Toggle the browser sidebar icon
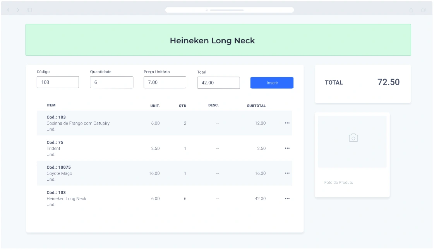Viewport: 434px width, 250px height. (x=29, y=10)
